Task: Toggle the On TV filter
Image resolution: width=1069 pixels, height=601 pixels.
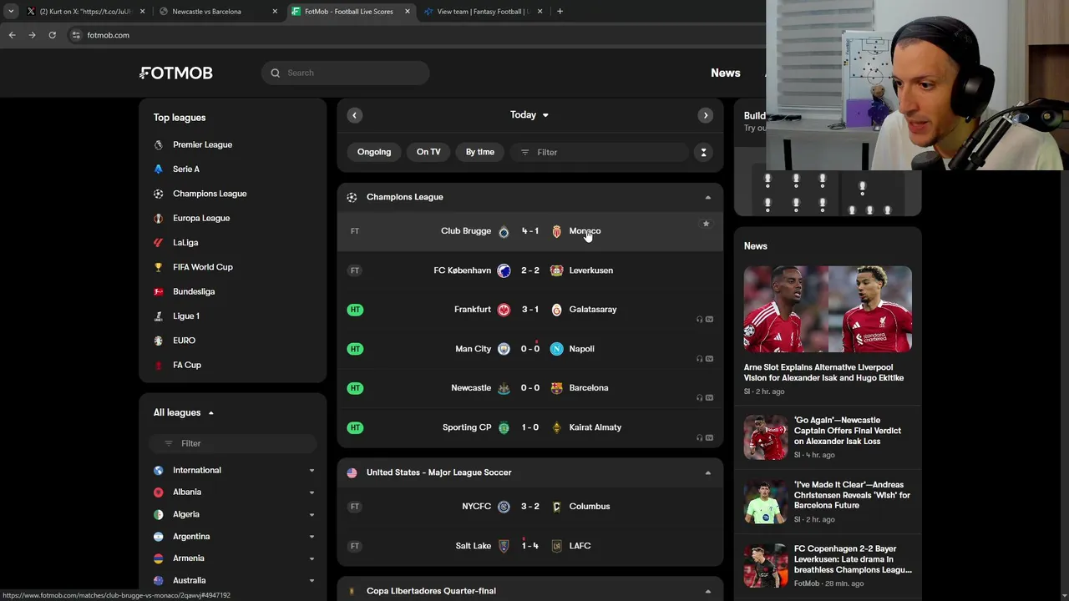Action: pos(428,152)
